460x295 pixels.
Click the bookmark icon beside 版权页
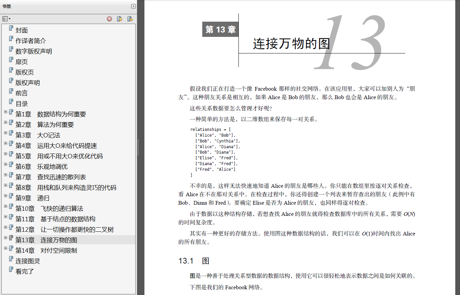[11, 70]
